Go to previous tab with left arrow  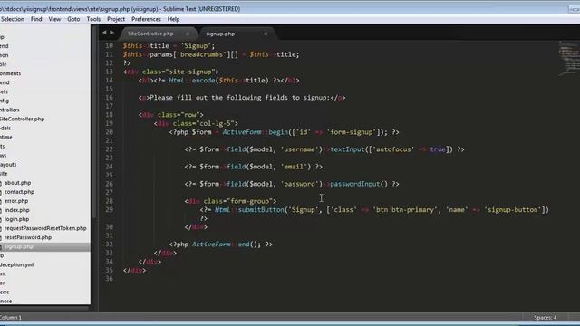tap(104, 33)
